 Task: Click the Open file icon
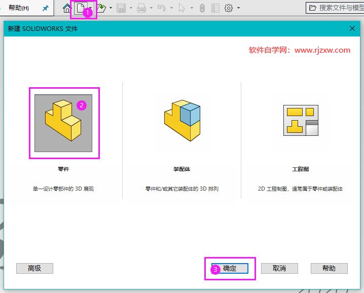click(101, 8)
